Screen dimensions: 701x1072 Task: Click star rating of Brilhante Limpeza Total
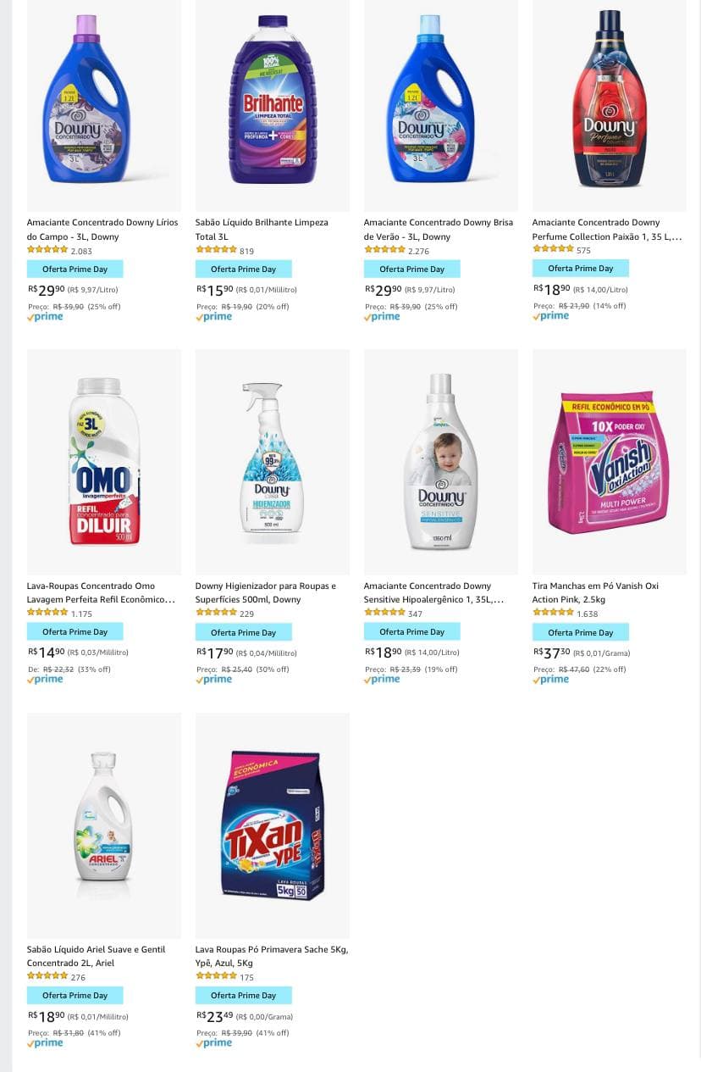click(x=216, y=250)
